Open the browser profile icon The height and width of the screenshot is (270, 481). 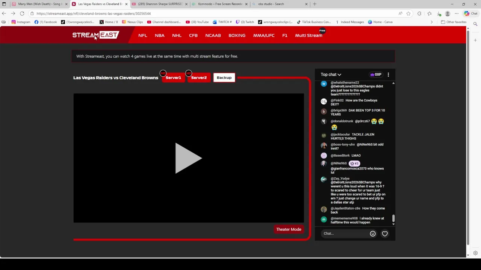pos(447,13)
